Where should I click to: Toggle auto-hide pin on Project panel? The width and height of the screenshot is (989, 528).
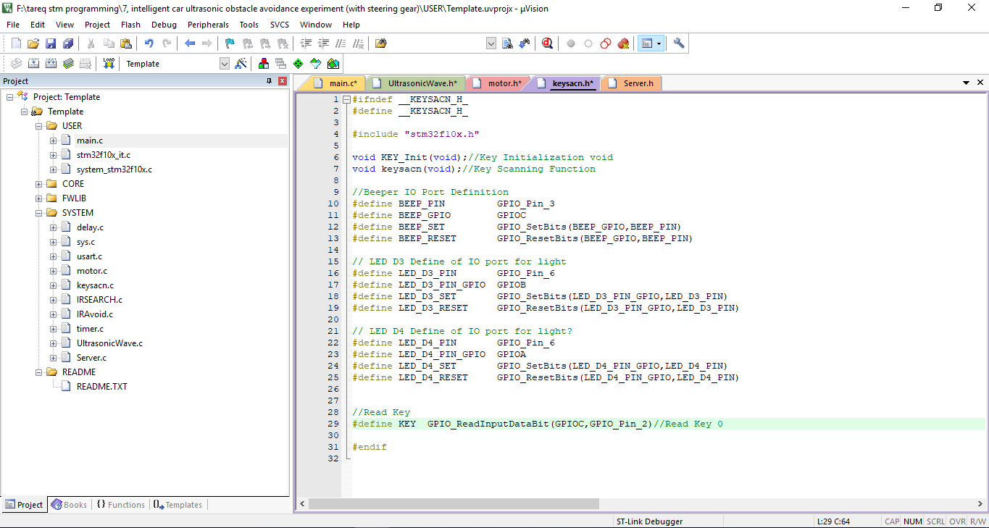point(270,81)
